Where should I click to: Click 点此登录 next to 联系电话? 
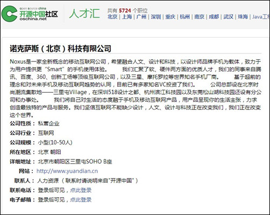[x=81, y=190]
